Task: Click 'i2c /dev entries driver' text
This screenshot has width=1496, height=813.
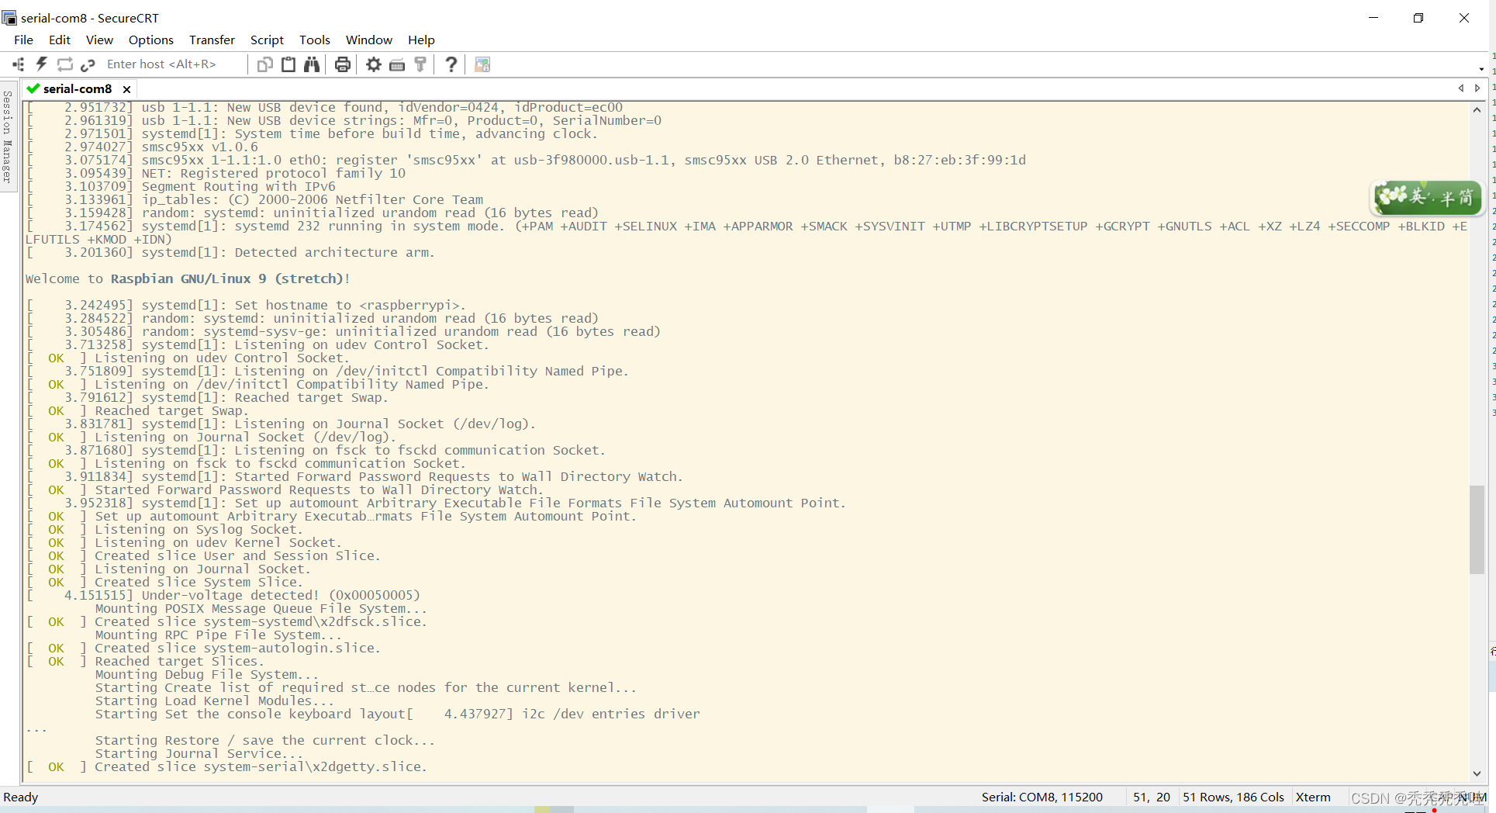Action: tap(610, 714)
